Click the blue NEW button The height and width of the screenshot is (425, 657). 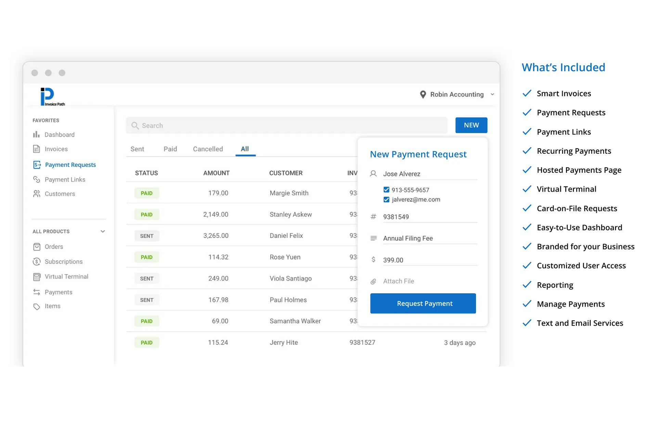(471, 125)
